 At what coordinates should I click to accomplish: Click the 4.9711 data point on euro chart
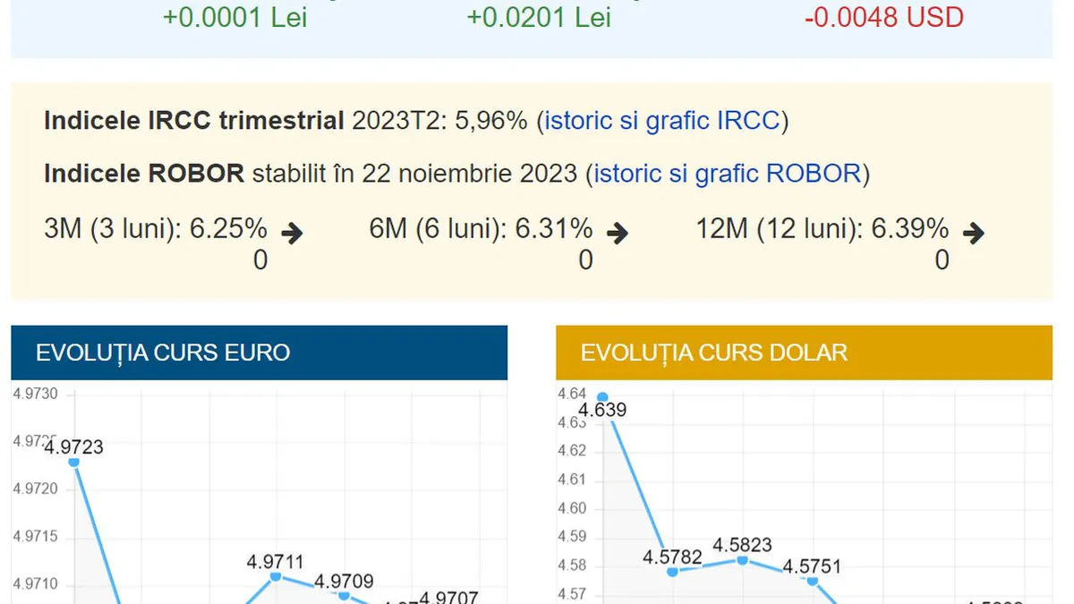276,576
